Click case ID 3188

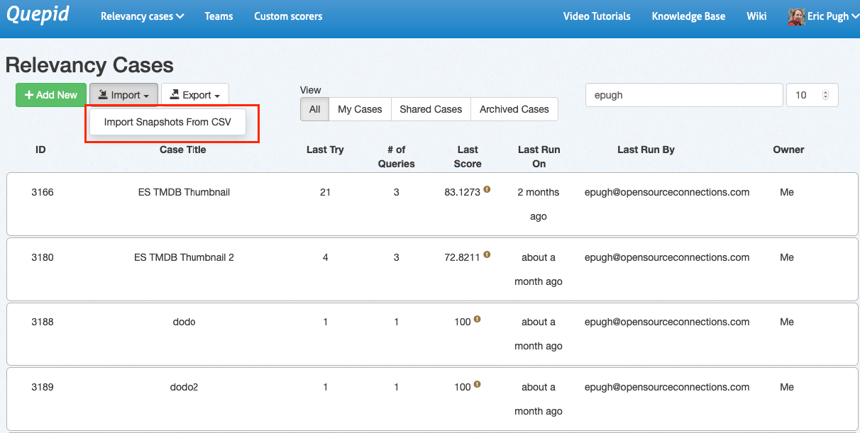pyautogui.click(x=43, y=322)
